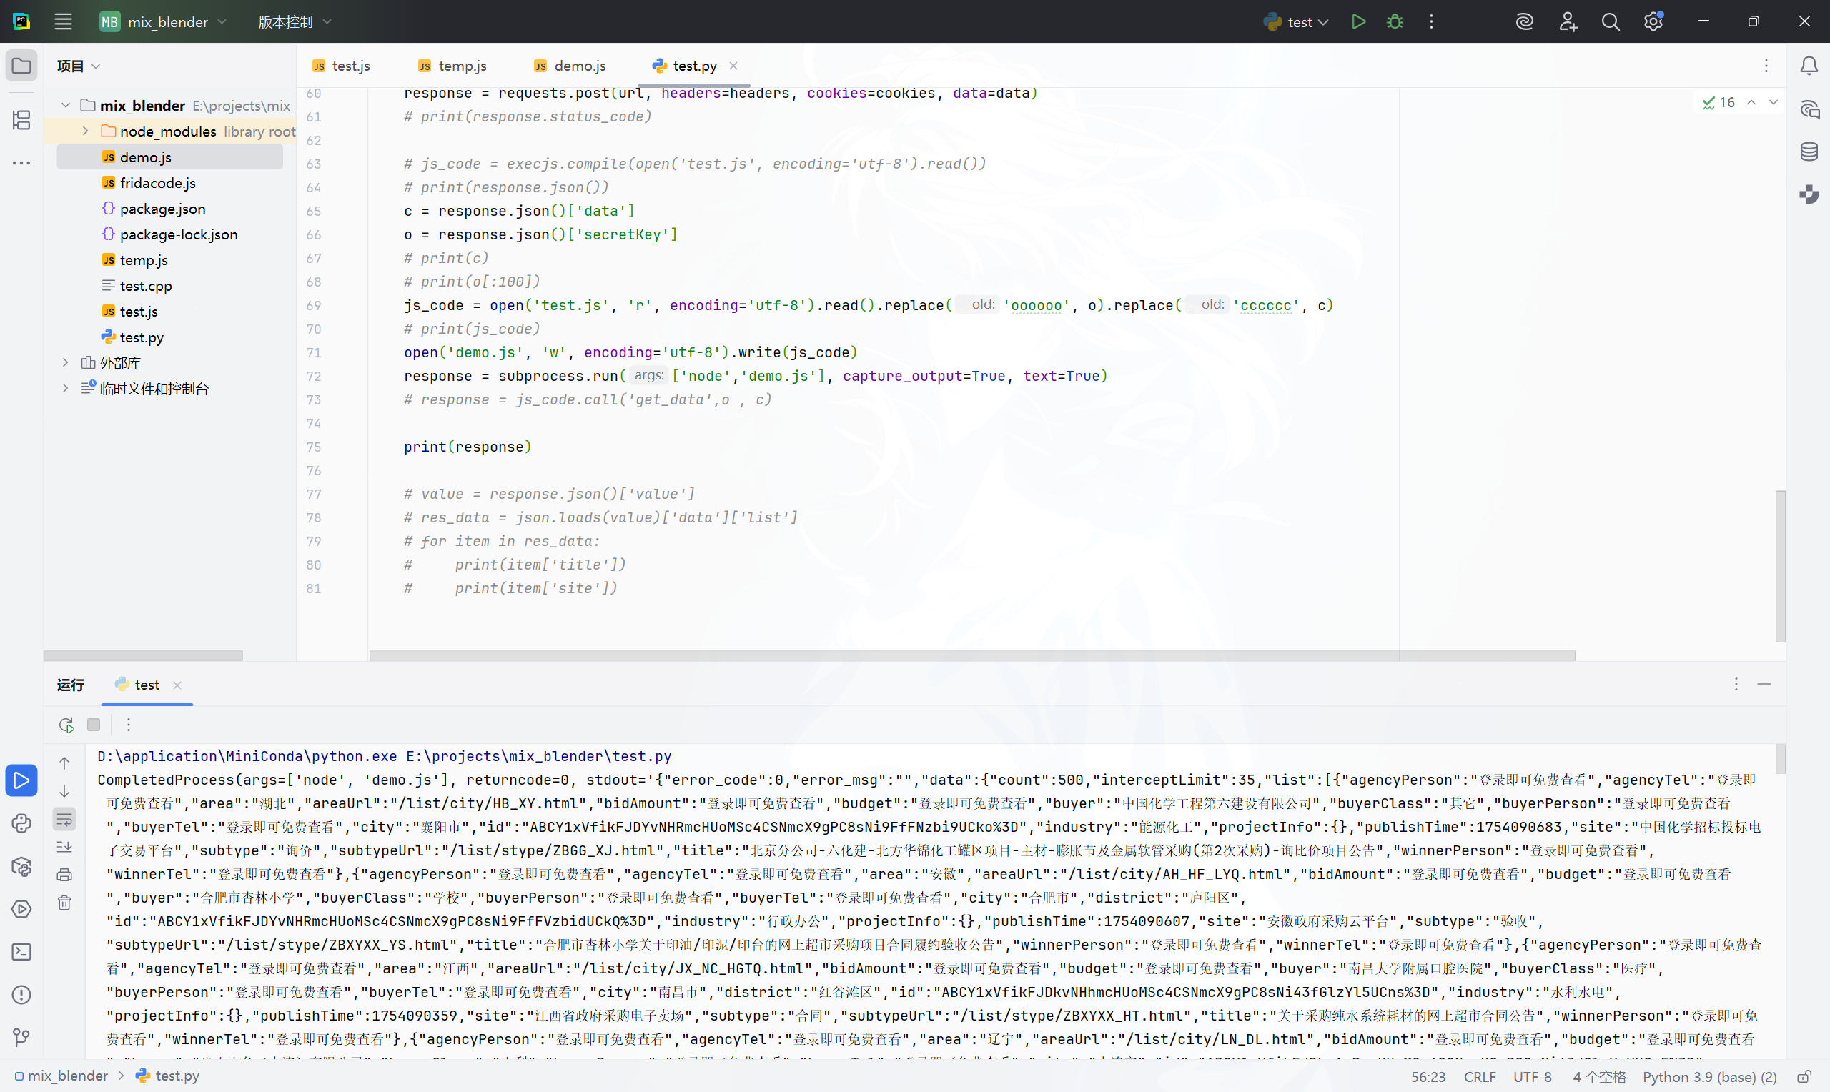Open the Terminal tool window
The width and height of the screenshot is (1830, 1092).
[x=21, y=952]
